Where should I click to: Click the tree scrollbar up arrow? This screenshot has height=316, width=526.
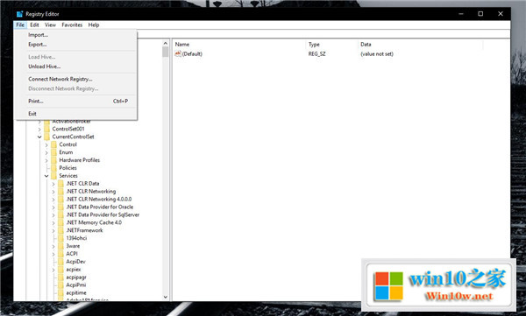[166, 43]
